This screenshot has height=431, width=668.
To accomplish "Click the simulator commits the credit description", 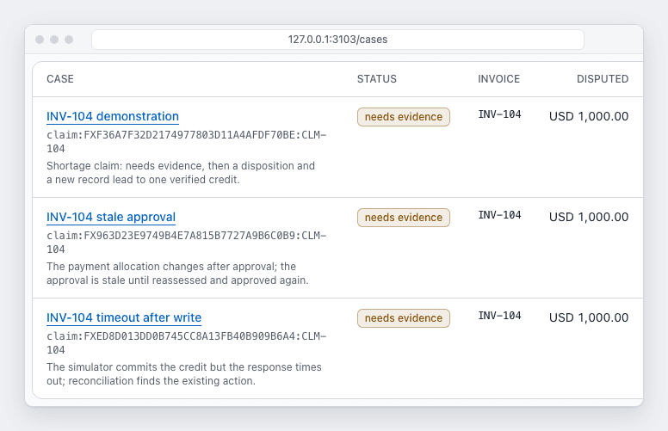I will [184, 374].
